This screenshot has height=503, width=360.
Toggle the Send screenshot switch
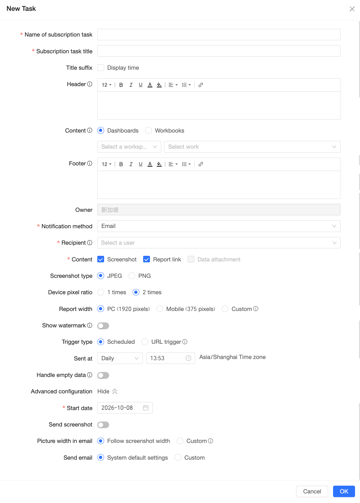(103, 425)
